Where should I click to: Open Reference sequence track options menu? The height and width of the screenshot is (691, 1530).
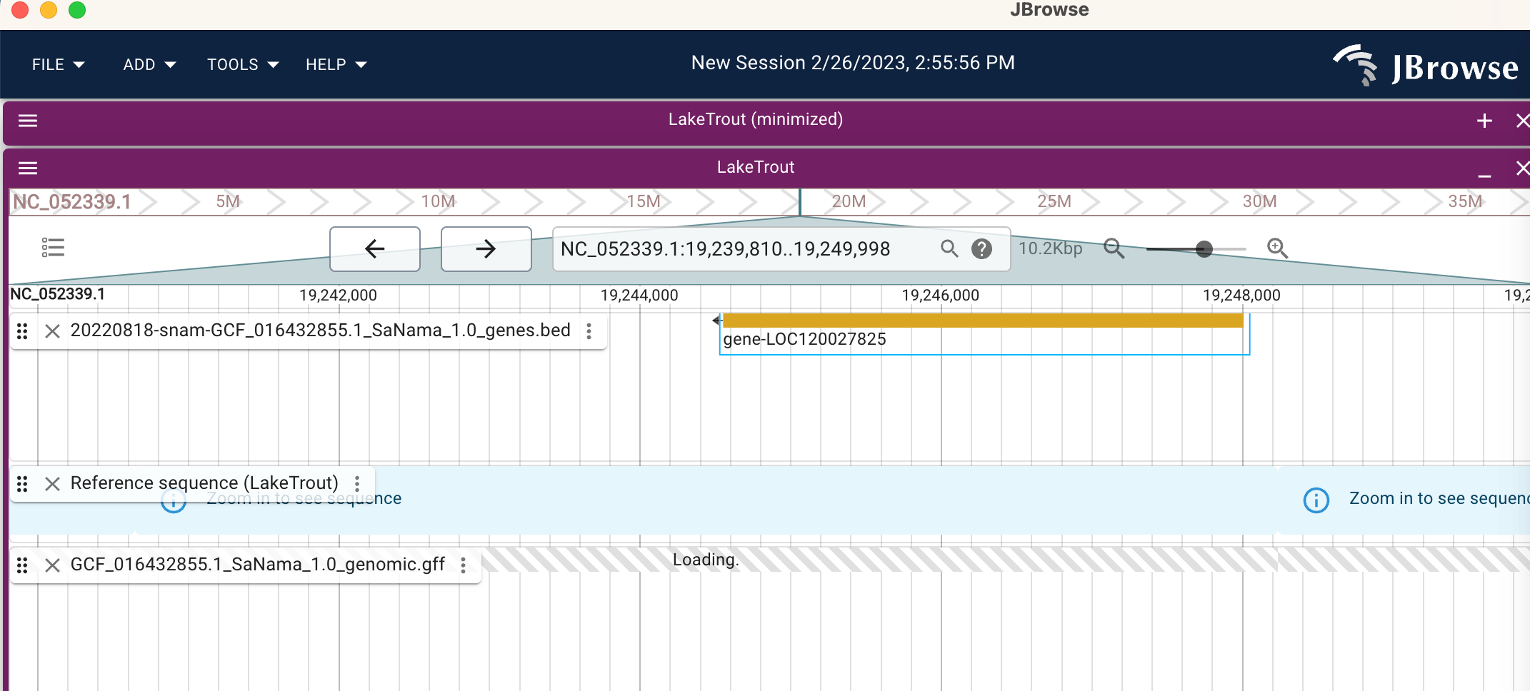coord(357,484)
